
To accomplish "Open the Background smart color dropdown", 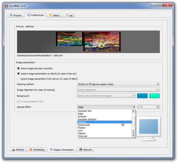I will [106, 96].
